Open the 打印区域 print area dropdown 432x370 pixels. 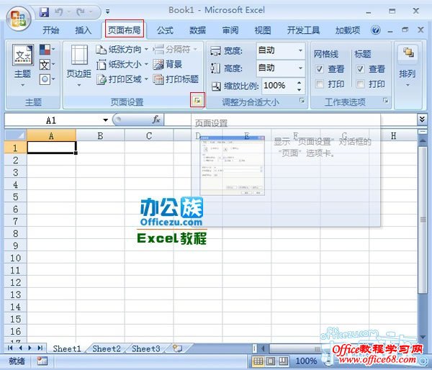(122, 79)
